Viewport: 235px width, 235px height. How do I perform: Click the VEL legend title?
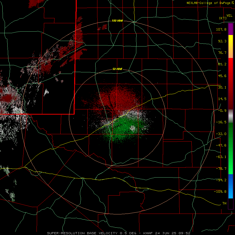click(229, 15)
